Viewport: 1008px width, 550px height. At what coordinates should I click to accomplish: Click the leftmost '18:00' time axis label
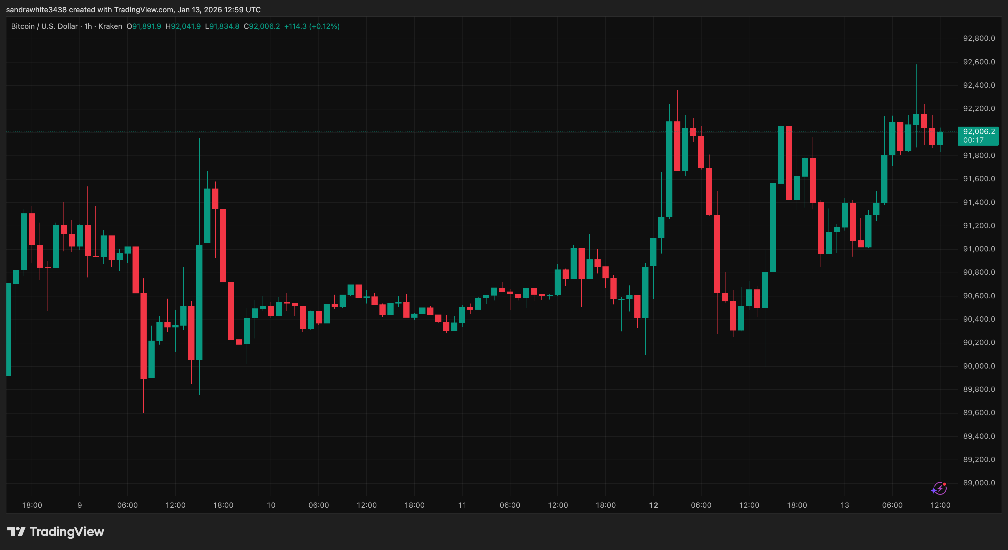(33, 505)
